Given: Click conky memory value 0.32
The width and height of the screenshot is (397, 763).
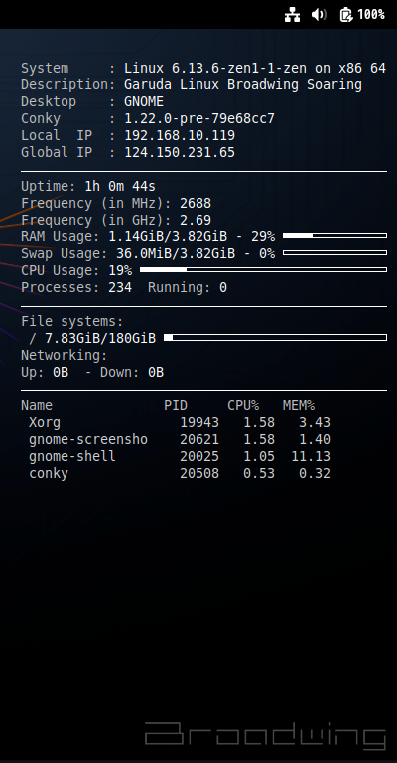Looking at the screenshot, I should pyautogui.click(x=315, y=474).
